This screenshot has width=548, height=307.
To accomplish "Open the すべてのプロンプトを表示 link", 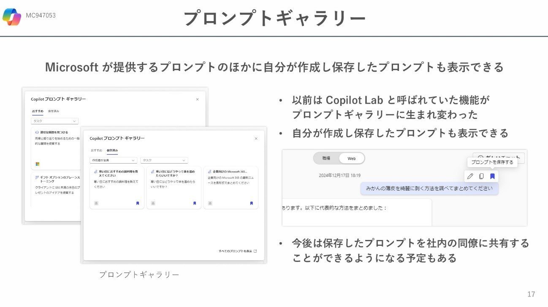I will coord(238,251).
